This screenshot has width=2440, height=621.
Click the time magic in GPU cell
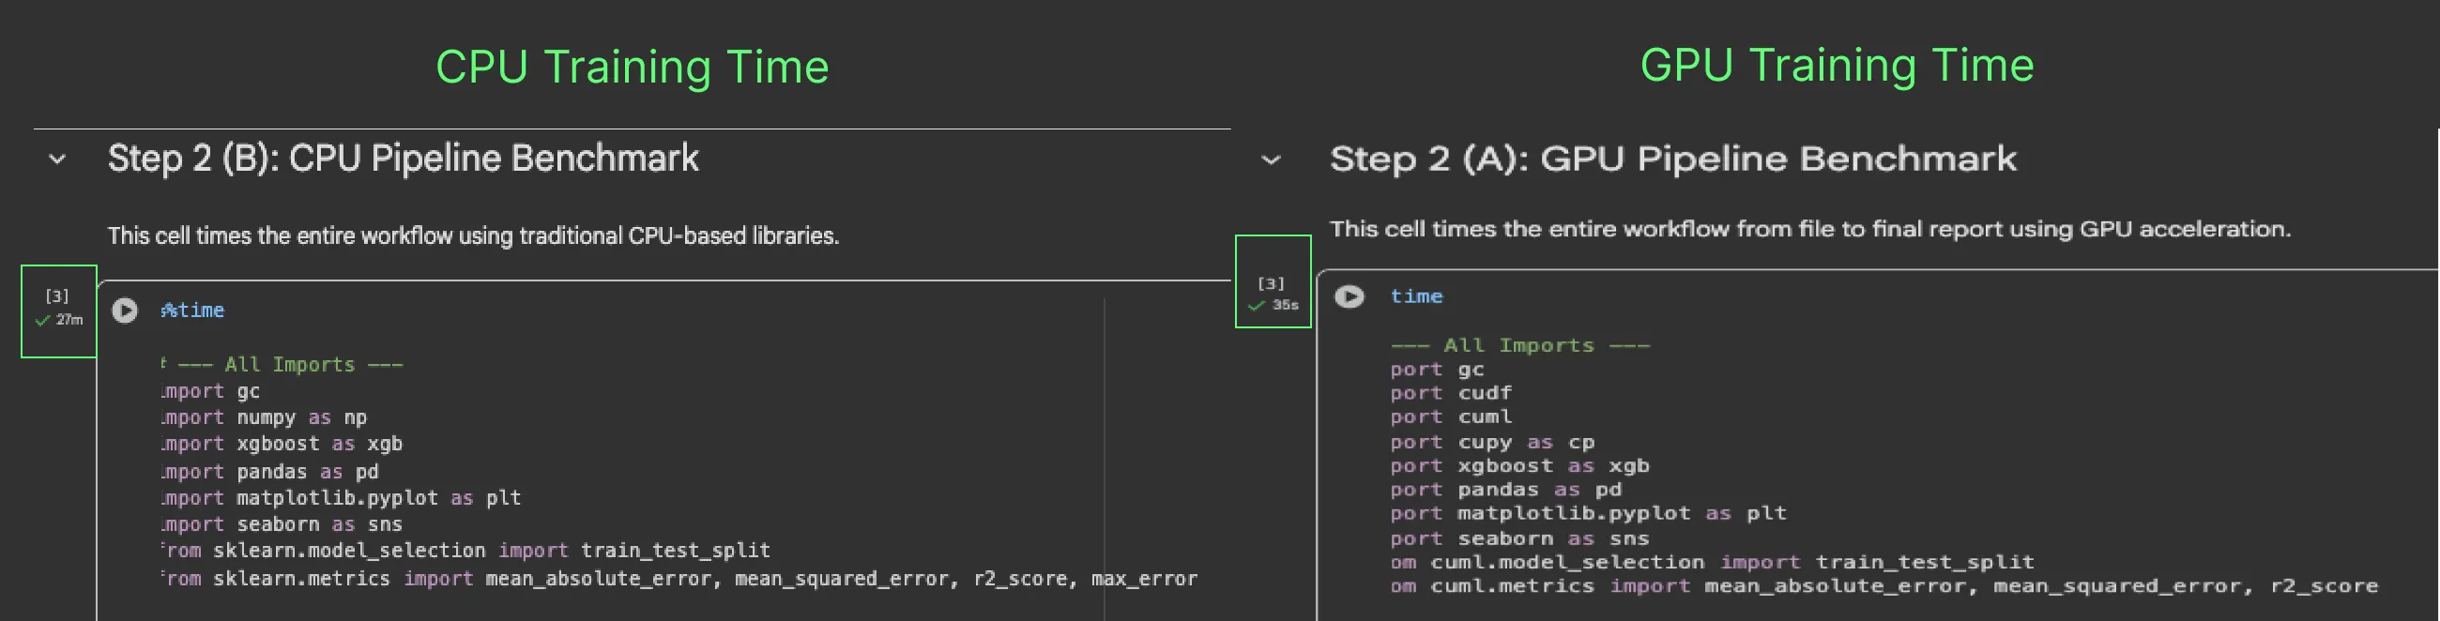point(1416,296)
